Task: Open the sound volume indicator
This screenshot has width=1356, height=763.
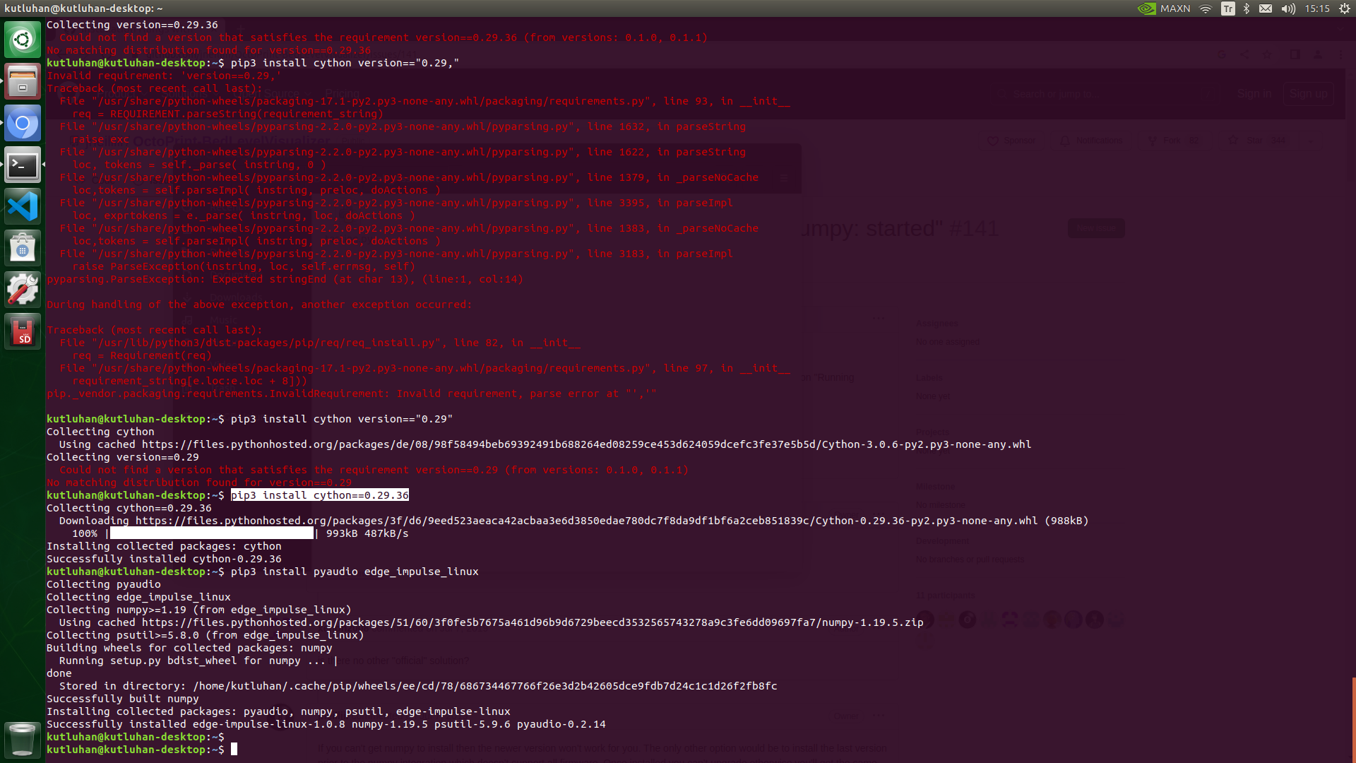Action: click(x=1288, y=8)
